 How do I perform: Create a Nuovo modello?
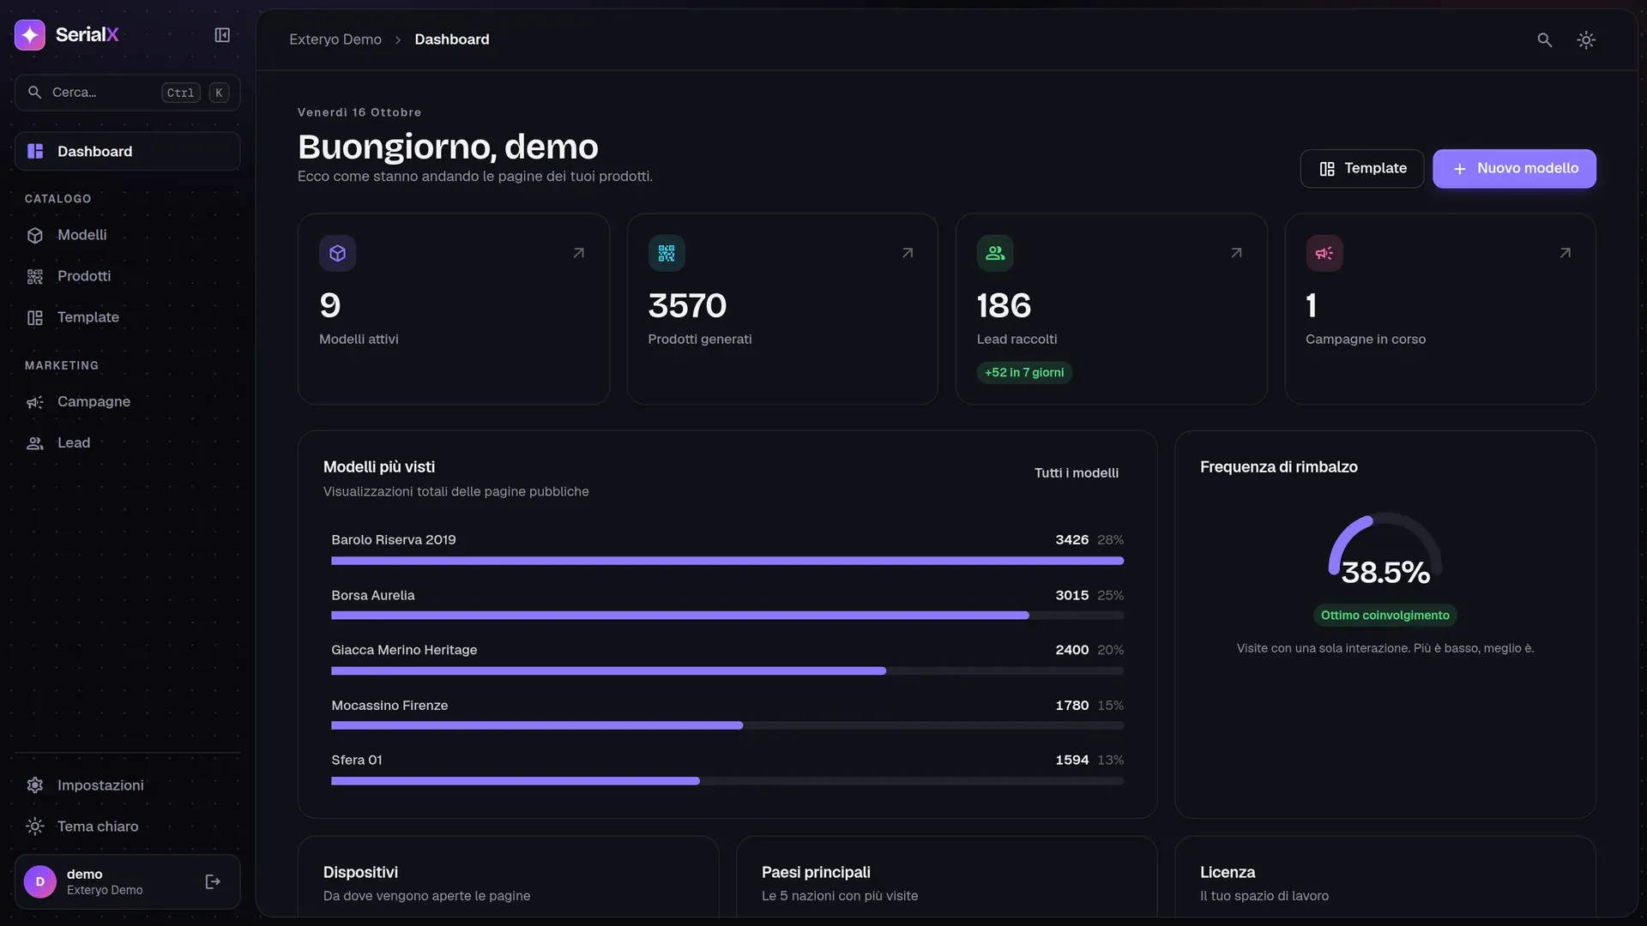[1514, 168]
